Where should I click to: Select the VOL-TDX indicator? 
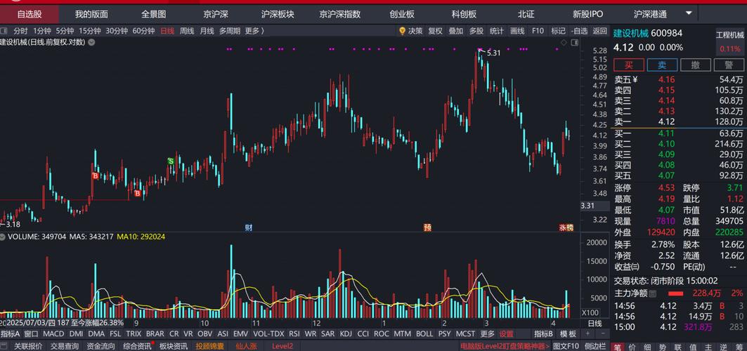268,334
